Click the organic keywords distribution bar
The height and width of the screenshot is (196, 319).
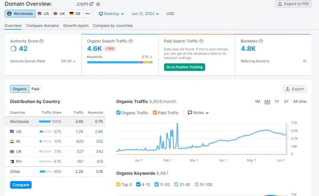tap(120, 62)
